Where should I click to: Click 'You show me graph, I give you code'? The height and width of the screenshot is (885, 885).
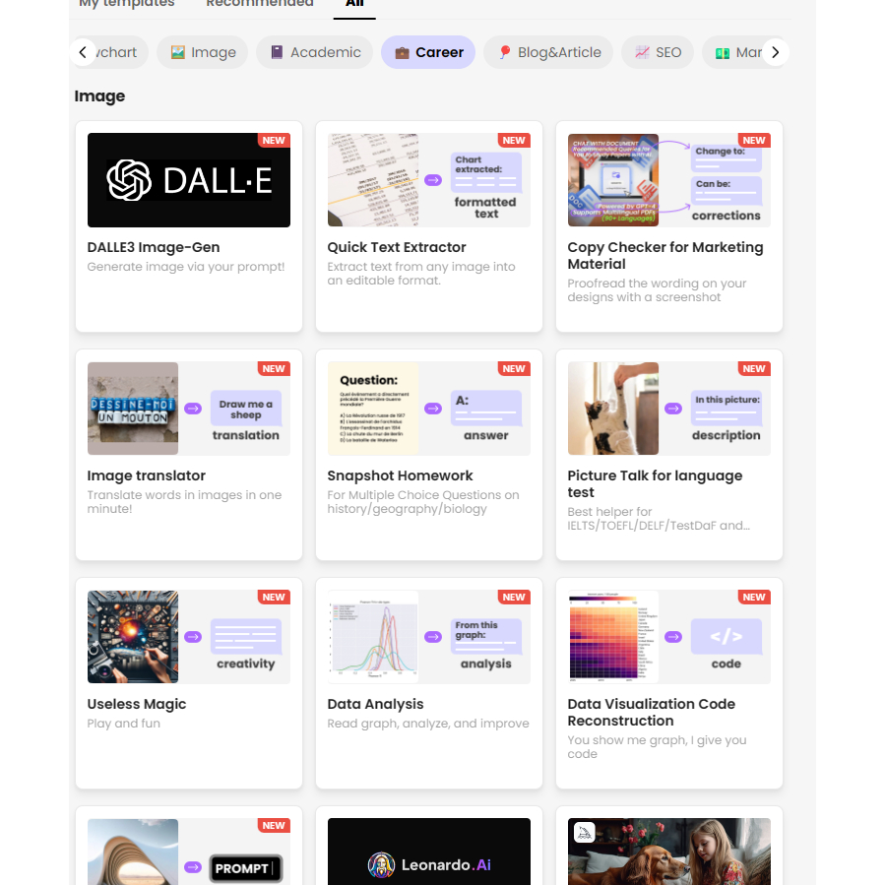pos(657,747)
